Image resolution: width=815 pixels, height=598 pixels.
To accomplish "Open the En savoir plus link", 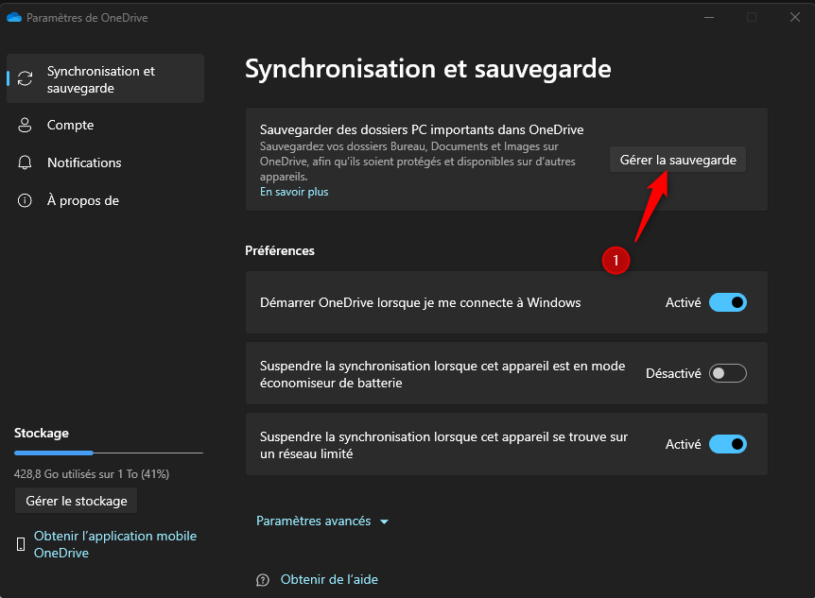I will (294, 192).
